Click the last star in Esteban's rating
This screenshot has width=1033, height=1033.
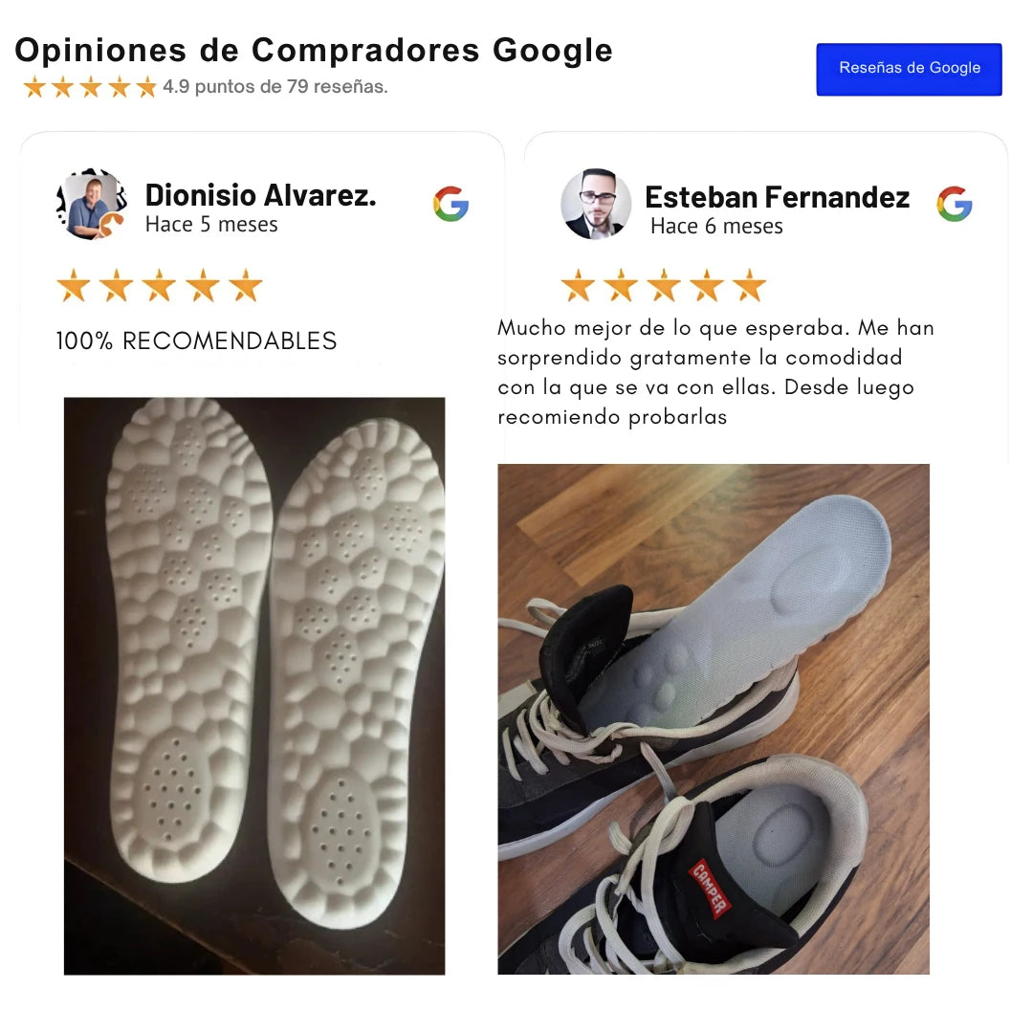(x=750, y=285)
